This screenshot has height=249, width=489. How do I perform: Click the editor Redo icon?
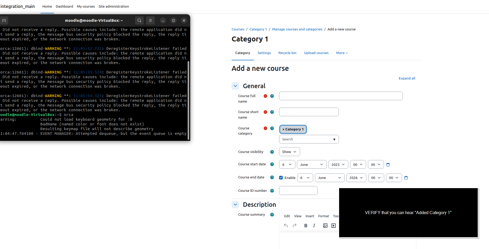(x=295, y=226)
